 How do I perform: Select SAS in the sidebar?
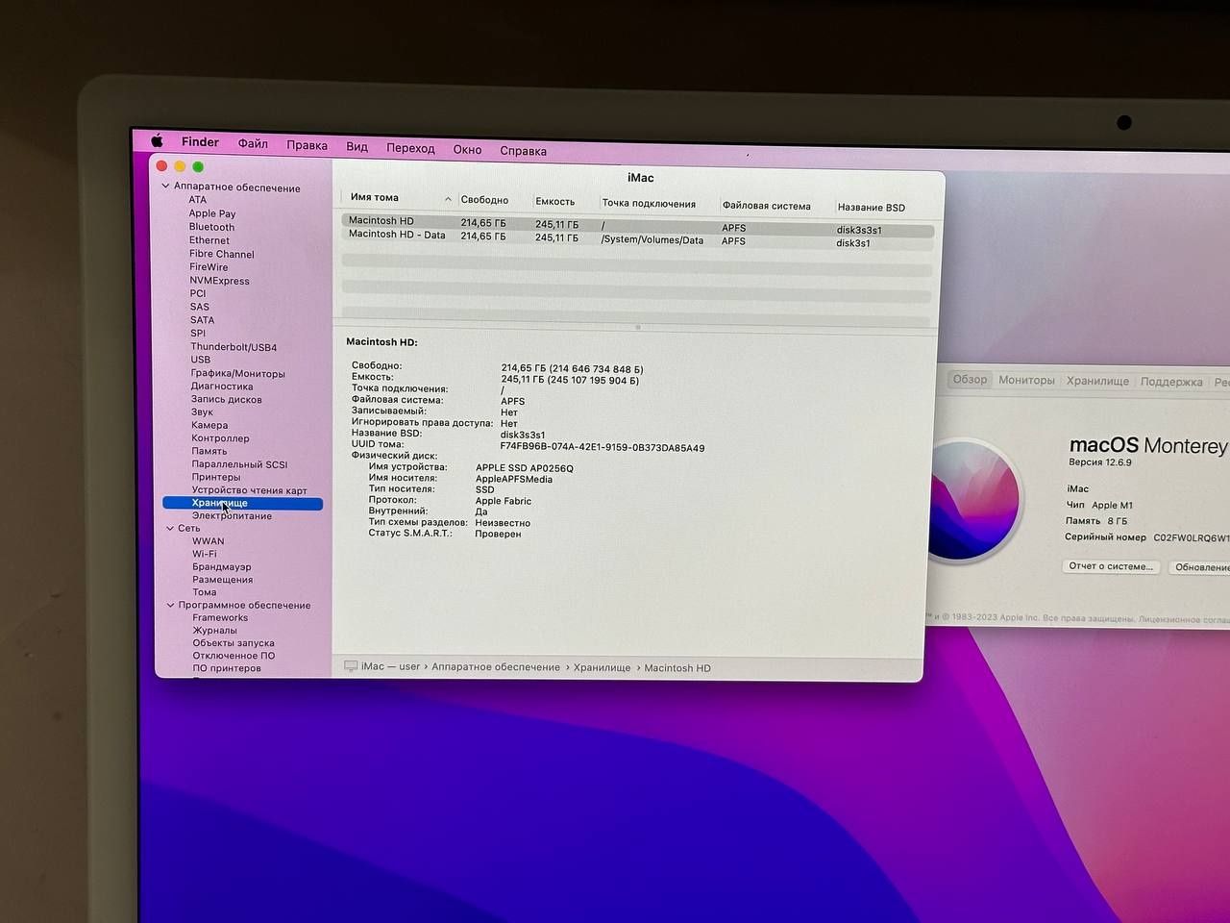[199, 307]
